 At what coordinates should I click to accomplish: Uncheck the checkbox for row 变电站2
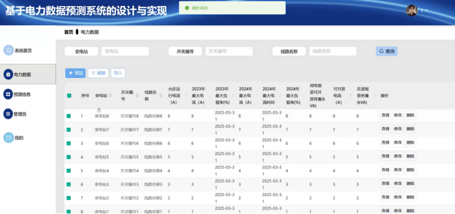(69, 198)
